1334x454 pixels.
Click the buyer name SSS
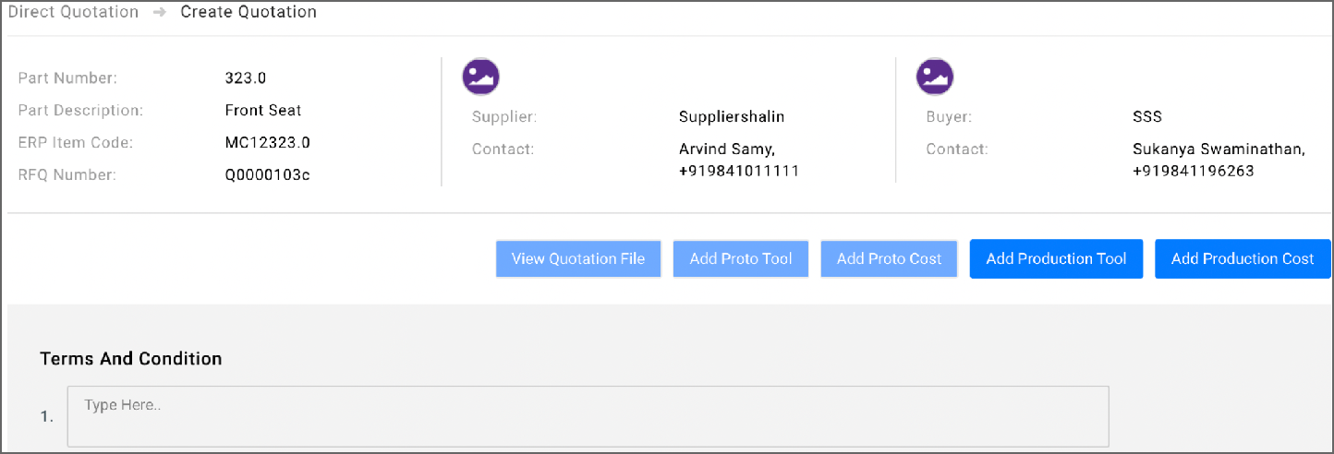click(x=1146, y=117)
